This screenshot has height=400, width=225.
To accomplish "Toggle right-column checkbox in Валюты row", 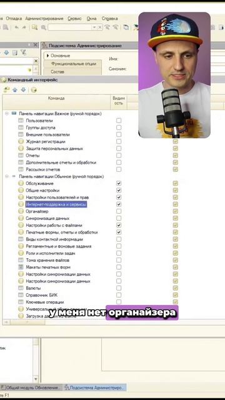I will [x=175, y=288].
